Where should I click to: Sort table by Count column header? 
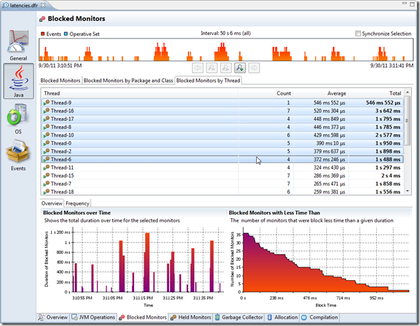coord(266,94)
